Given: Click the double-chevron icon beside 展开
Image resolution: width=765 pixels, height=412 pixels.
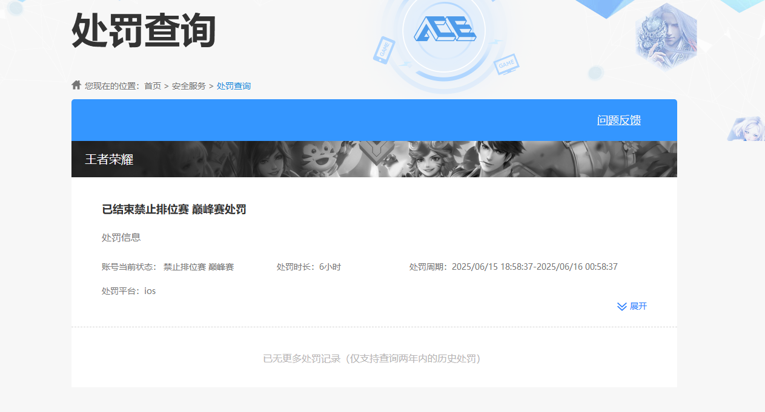Looking at the screenshot, I should coord(622,307).
